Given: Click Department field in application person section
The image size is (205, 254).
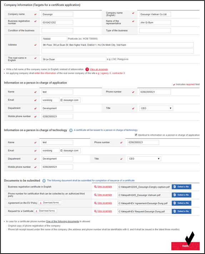Looking at the screenshot, I should tap(57, 108).
